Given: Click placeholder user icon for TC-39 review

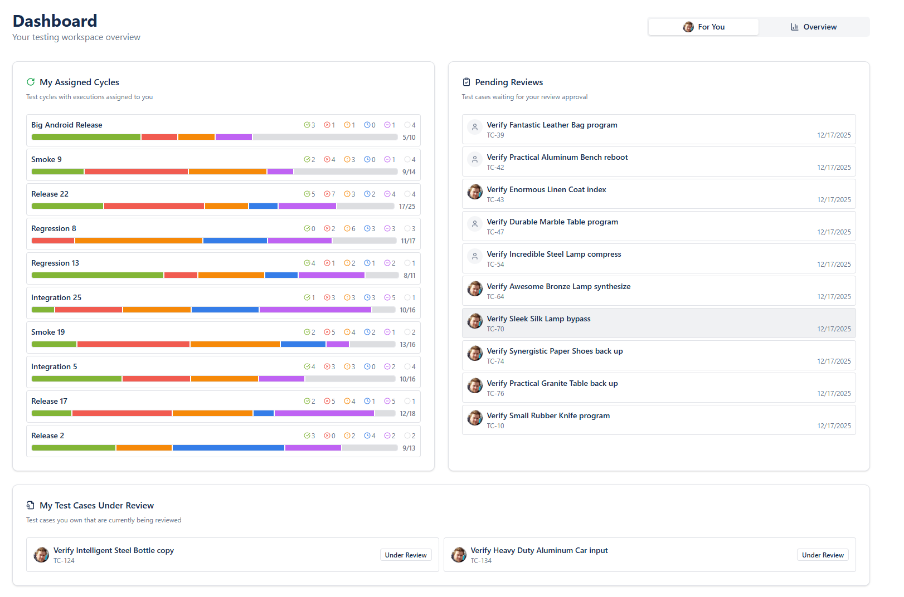Looking at the screenshot, I should point(475,128).
